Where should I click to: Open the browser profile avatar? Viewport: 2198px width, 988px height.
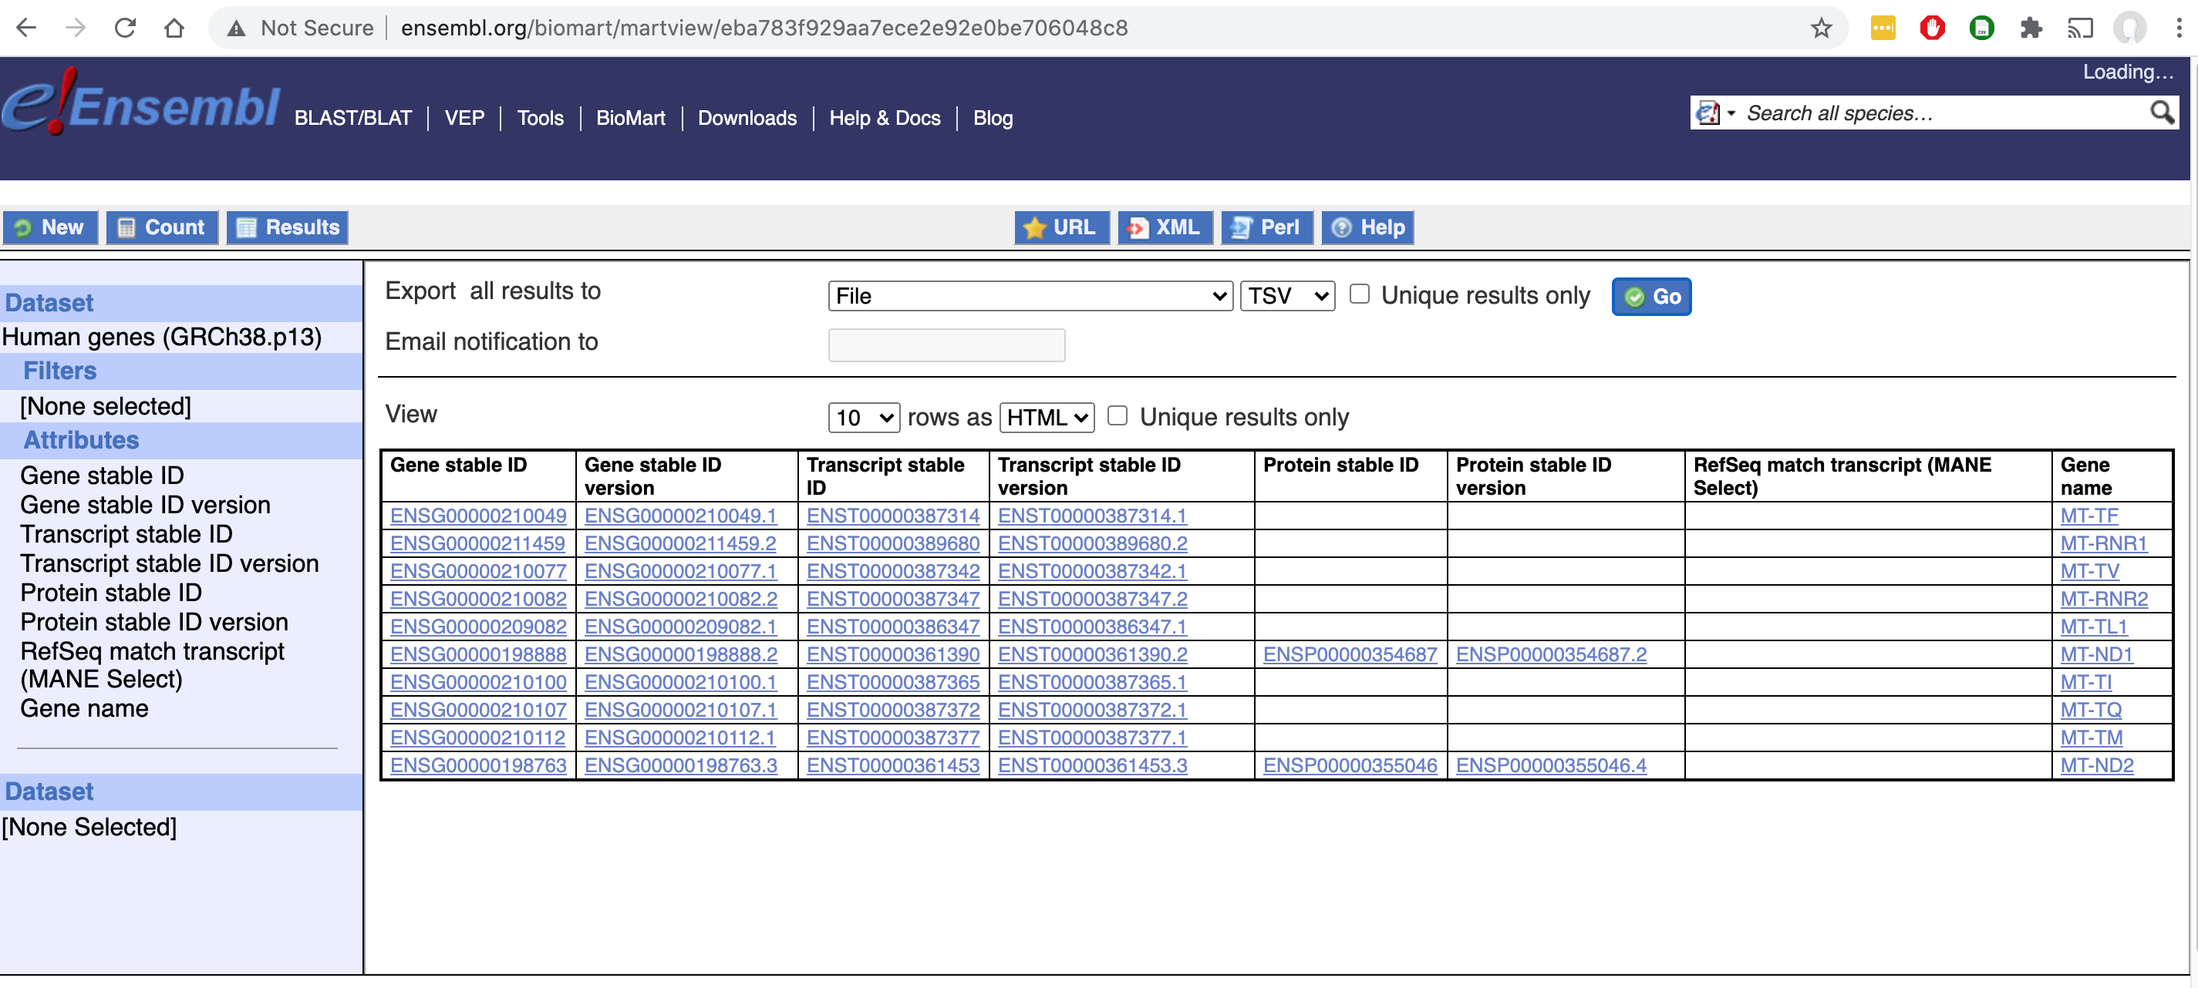[x=2129, y=29]
